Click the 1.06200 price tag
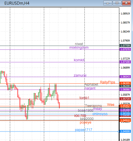This screenshot has height=141, width=133. tap(125, 86)
